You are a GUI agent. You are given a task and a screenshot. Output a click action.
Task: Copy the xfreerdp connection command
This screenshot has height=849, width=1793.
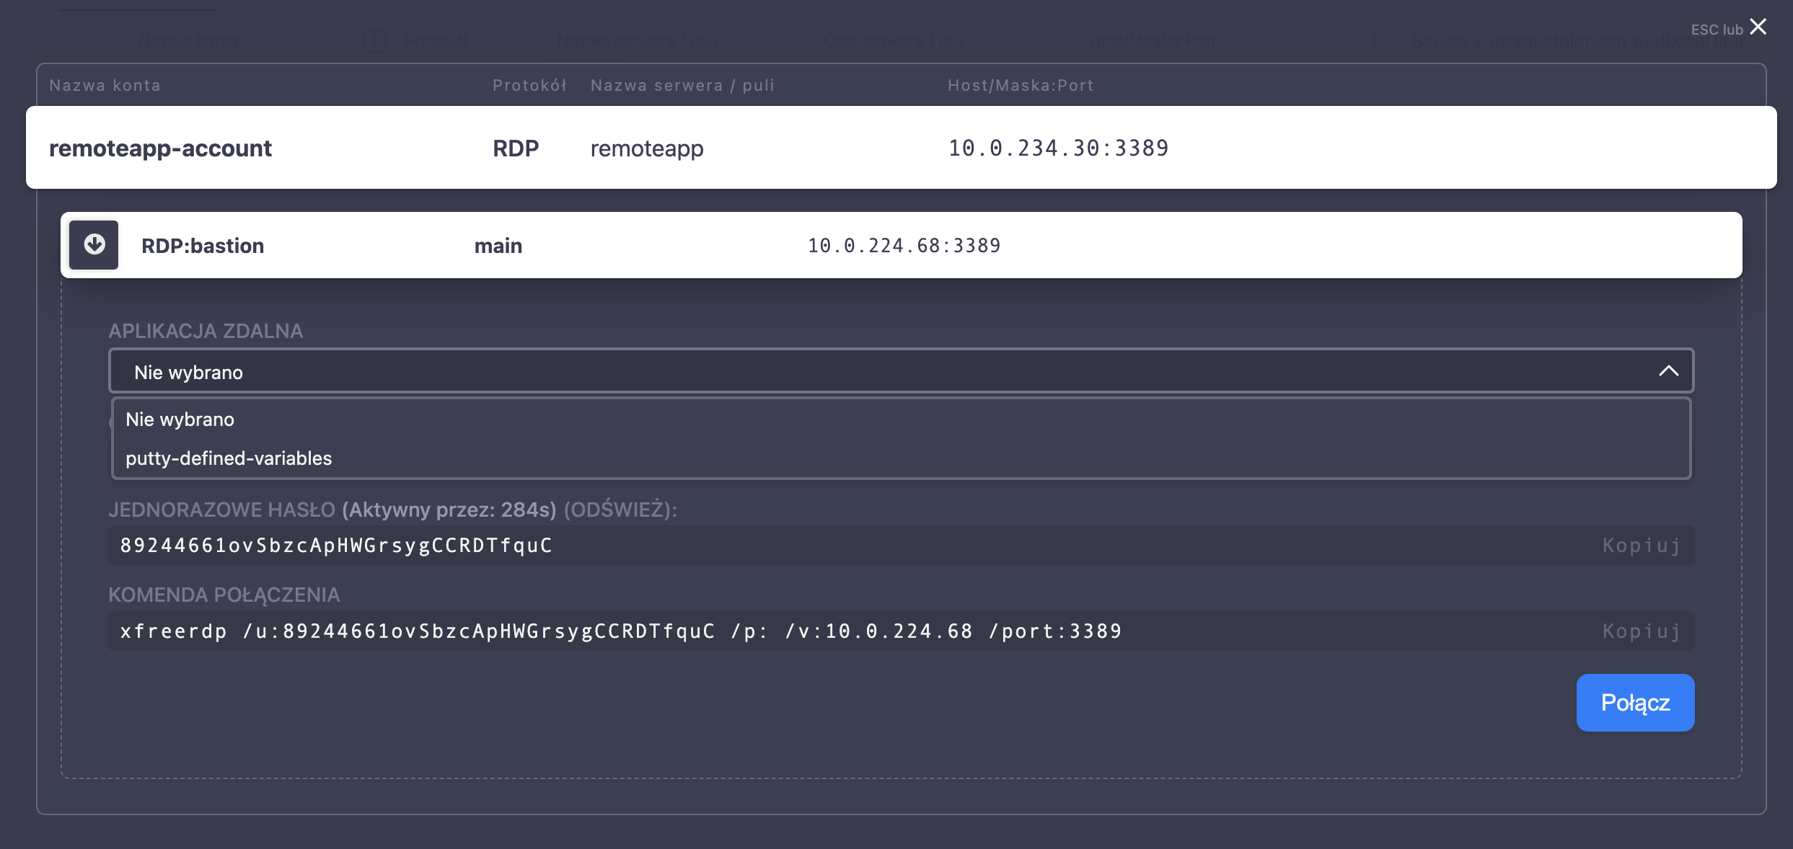1641,631
